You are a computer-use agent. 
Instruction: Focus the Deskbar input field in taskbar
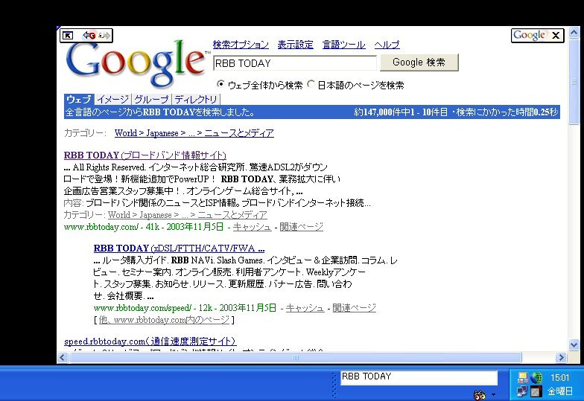[419, 377]
